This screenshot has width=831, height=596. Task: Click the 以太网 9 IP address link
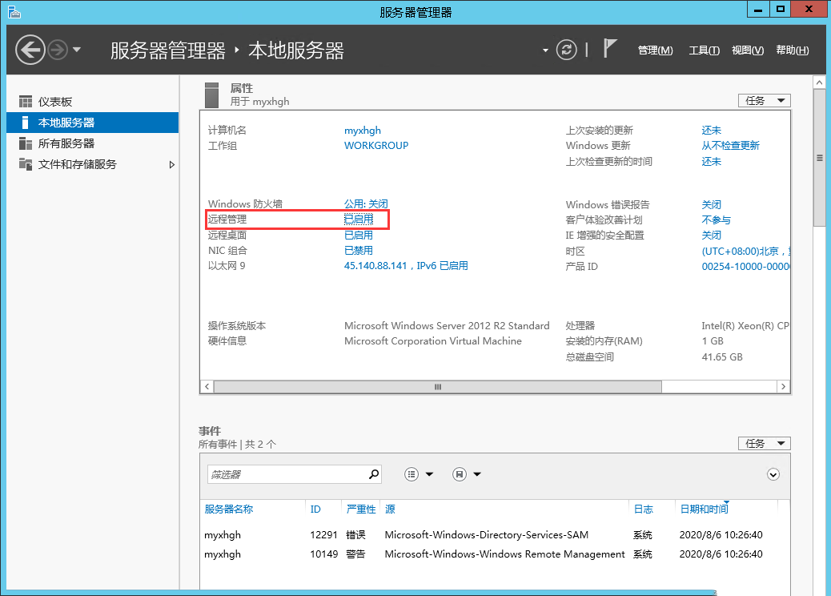pos(406,266)
